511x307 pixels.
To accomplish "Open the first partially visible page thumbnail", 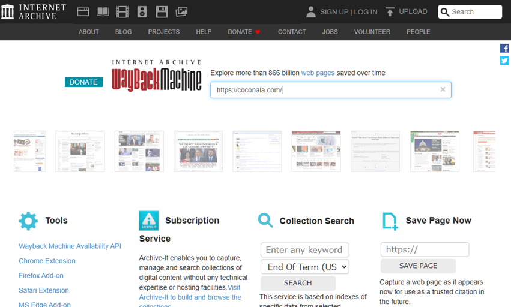I will (x=29, y=151).
